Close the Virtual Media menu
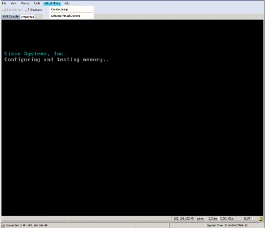The height and width of the screenshot is (228, 265). click(x=52, y=3)
